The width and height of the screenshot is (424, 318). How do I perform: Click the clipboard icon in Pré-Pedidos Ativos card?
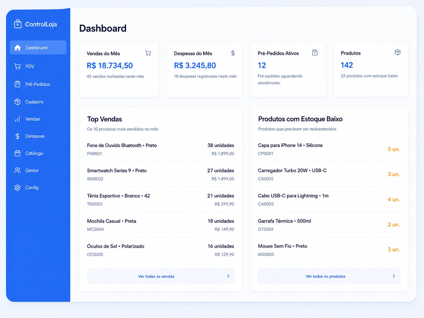click(315, 53)
